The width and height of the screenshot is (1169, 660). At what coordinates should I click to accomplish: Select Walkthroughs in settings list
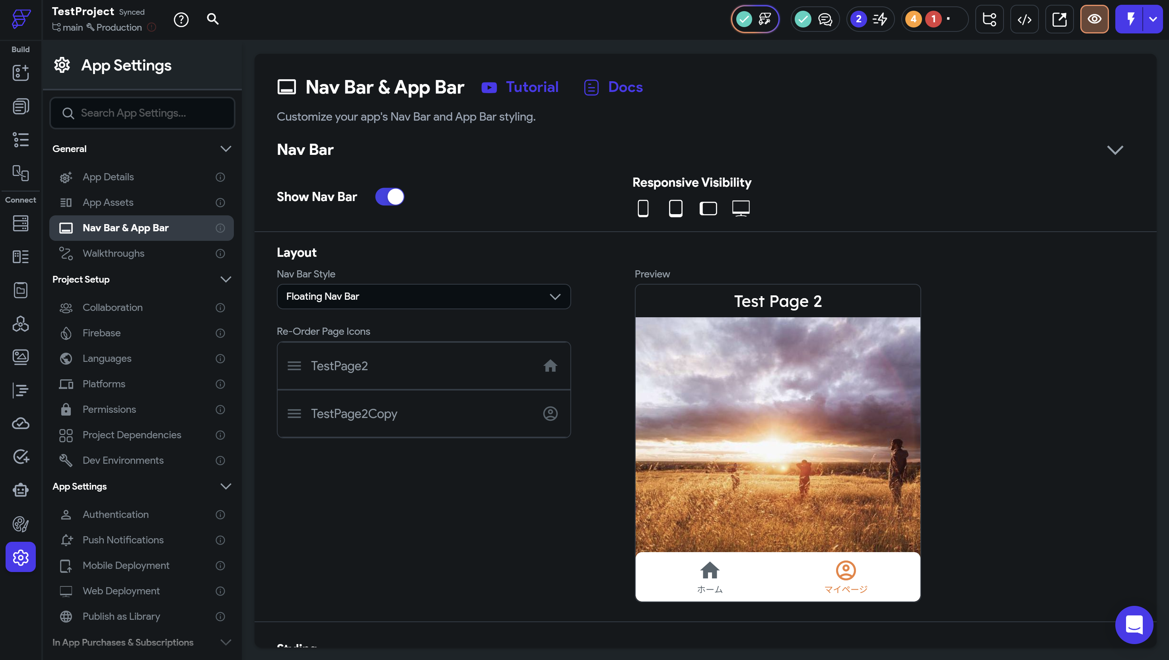(113, 254)
